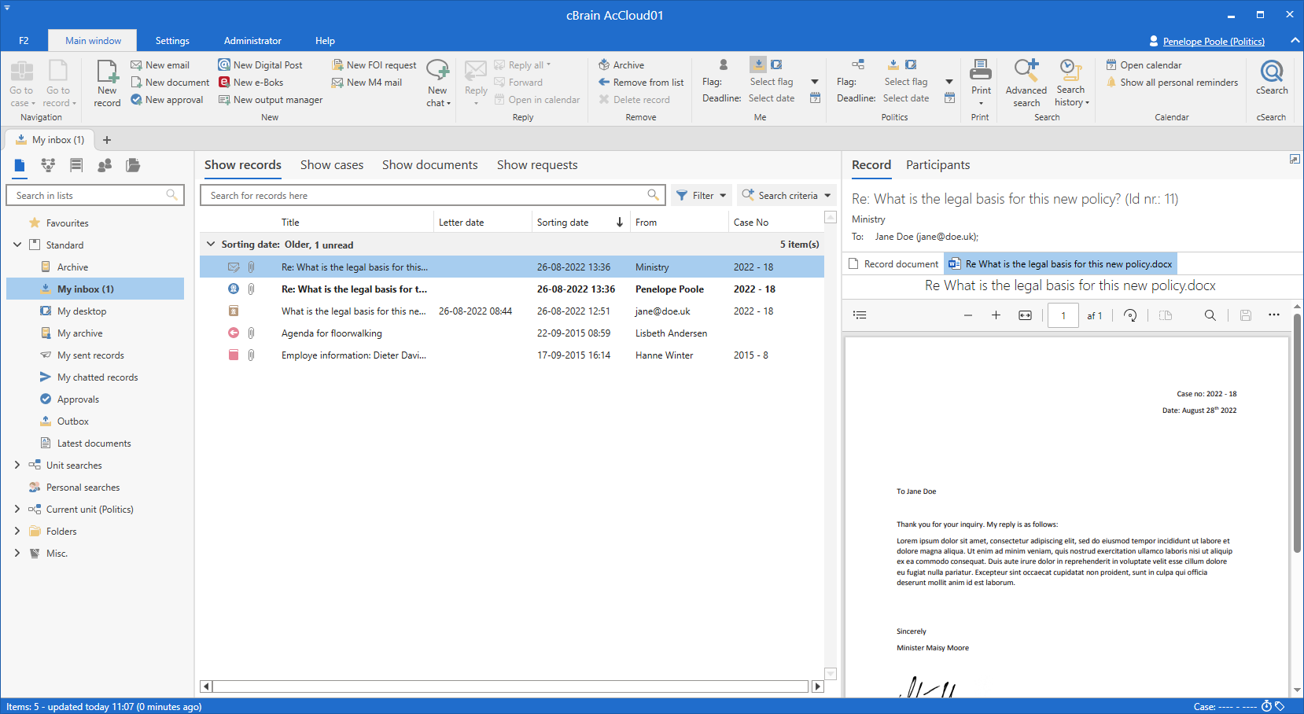Zoom in on the document preview
1304x714 pixels.
click(x=996, y=315)
